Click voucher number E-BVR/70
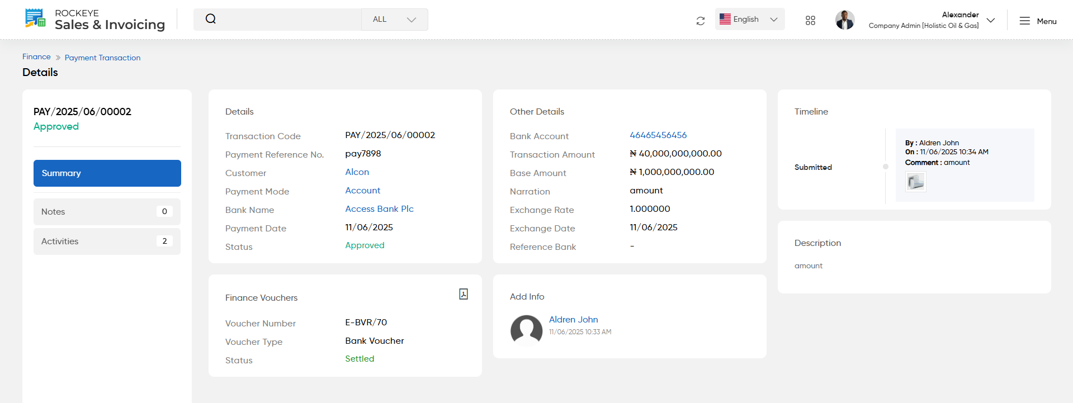The width and height of the screenshot is (1073, 403). [x=366, y=323]
